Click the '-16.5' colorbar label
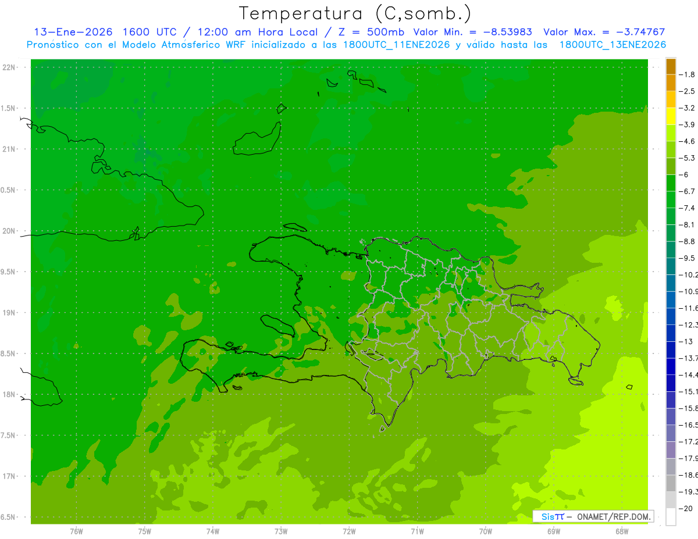The image size is (698, 539). (x=689, y=425)
